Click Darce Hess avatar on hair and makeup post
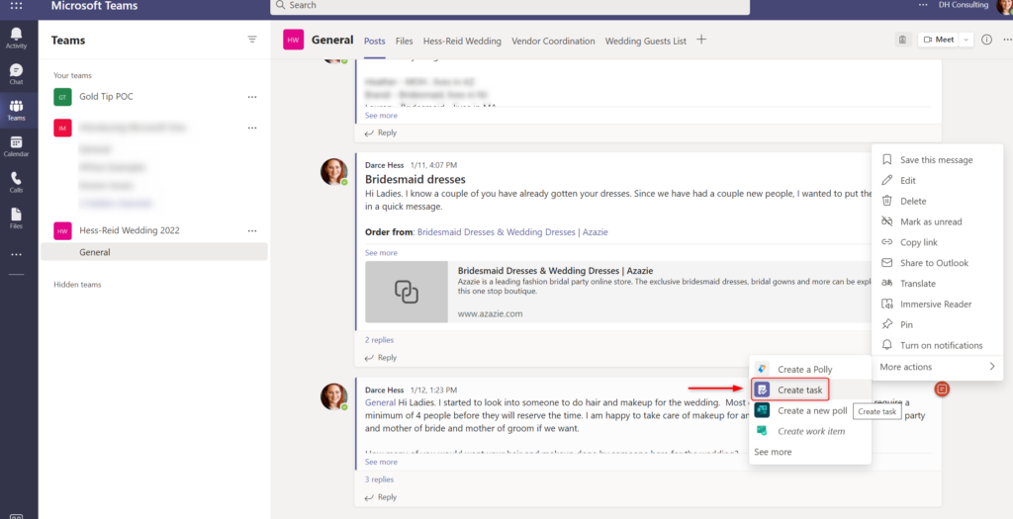The image size is (1013, 519). 334,396
